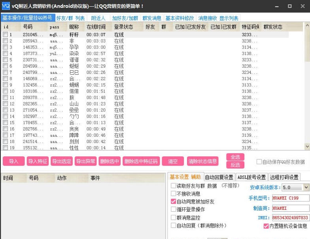310x239 pixels.
Task: Open the ADSL拨号设置 tab
Action: (x=251, y=177)
